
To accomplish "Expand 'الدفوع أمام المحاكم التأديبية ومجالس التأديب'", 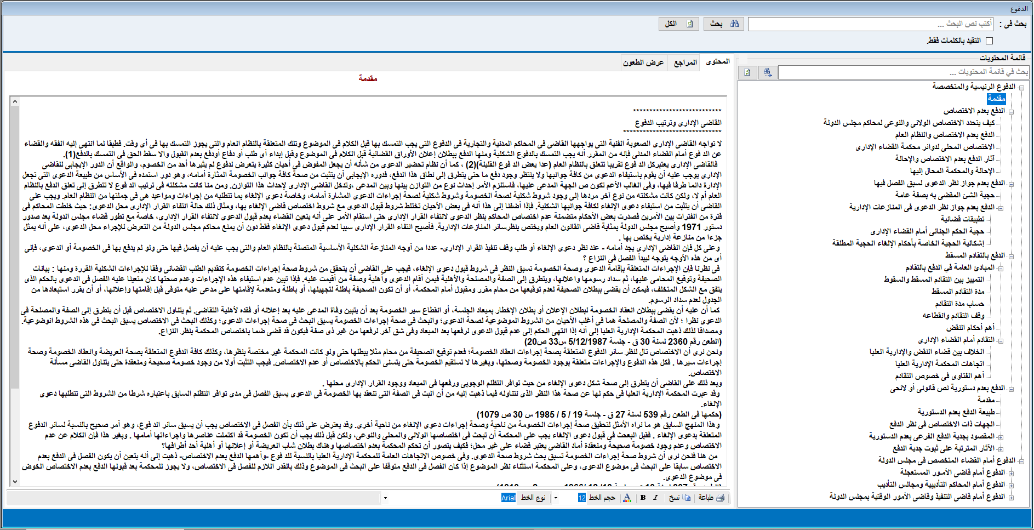I will (1011, 485).
